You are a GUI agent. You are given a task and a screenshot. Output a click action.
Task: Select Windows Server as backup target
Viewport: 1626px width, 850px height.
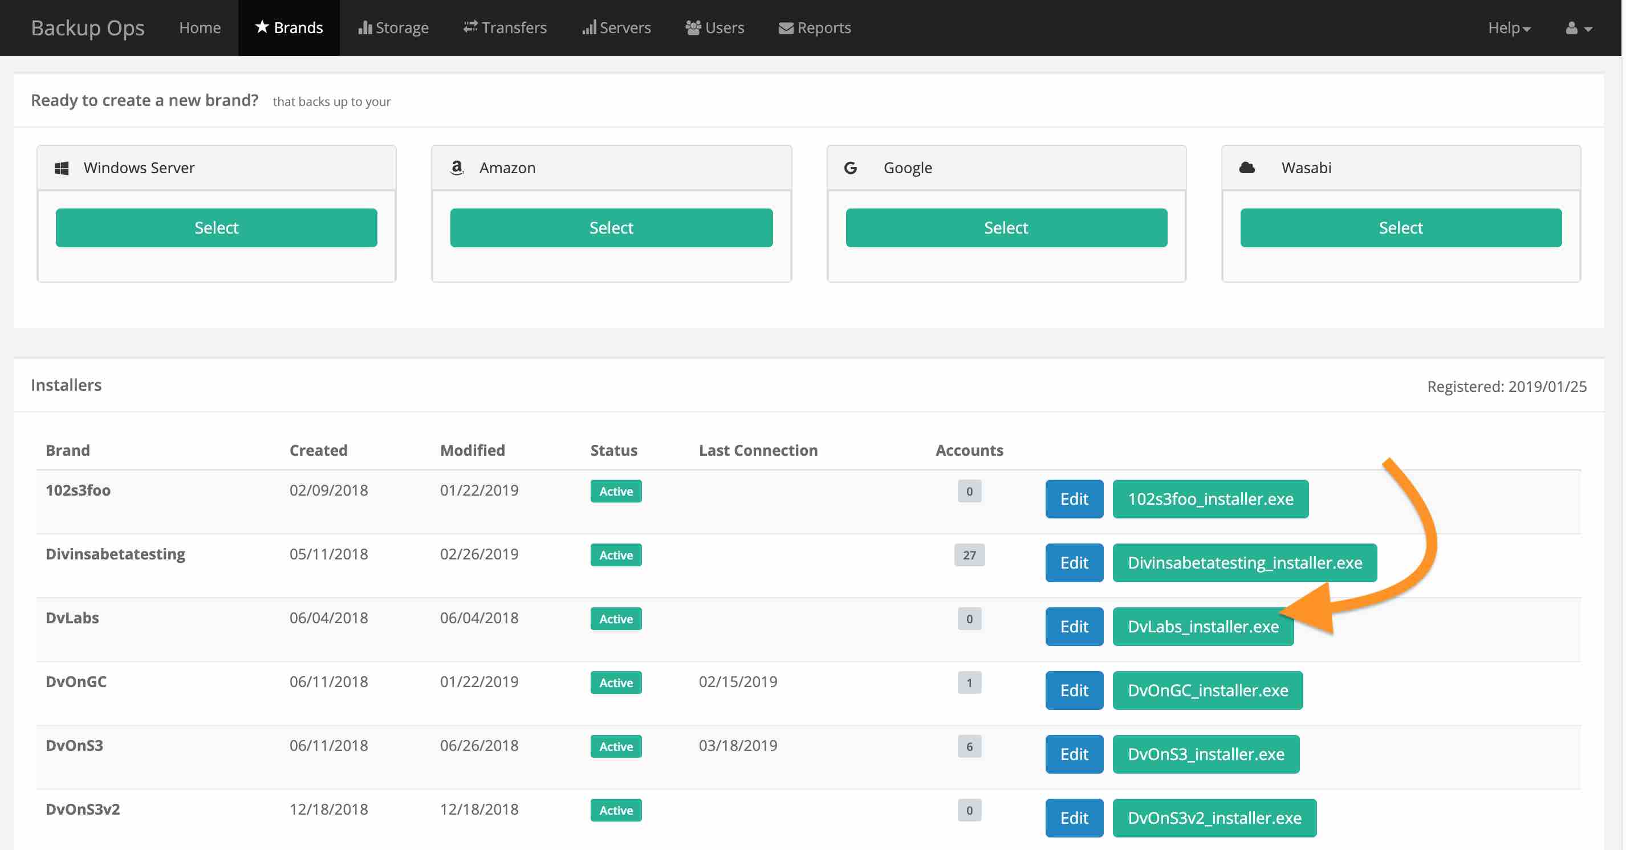coord(217,228)
